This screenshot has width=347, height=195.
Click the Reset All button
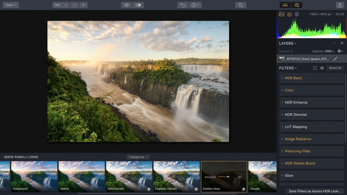tap(335, 68)
